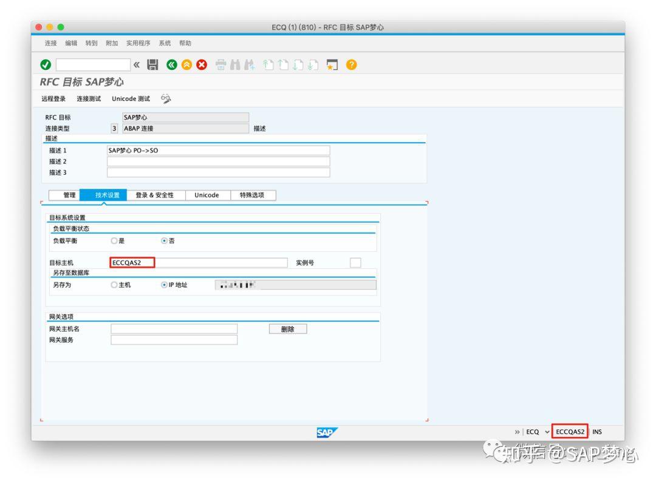Click the Last Page icon
The image size is (656, 482).
pos(313,65)
